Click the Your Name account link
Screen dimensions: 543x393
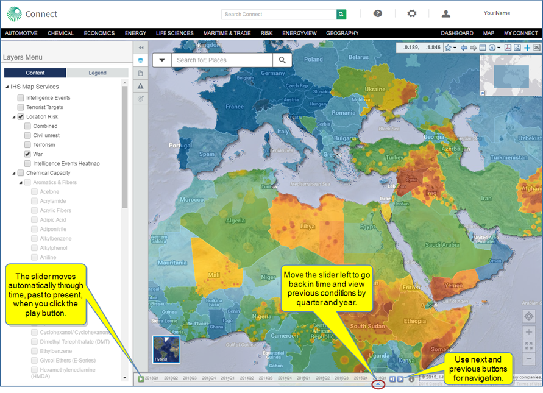point(497,13)
